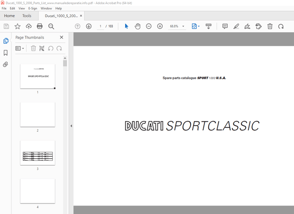Screen dimensions: 294x214
Task: Delete page using toolbar trash icon
Action: pyautogui.click(x=270, y=26)
